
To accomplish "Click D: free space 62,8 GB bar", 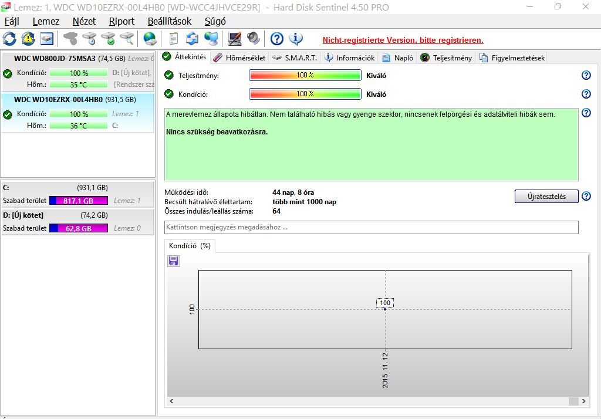I will tap(79, 228).
